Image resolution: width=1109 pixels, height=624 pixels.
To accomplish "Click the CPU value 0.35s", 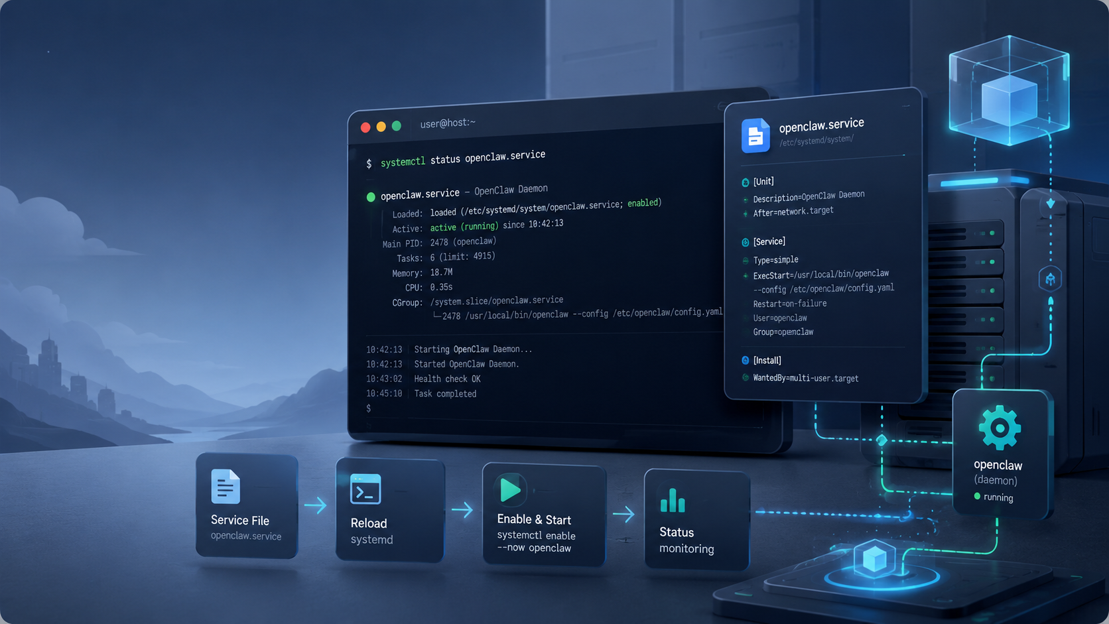I will tap(441, 287).
